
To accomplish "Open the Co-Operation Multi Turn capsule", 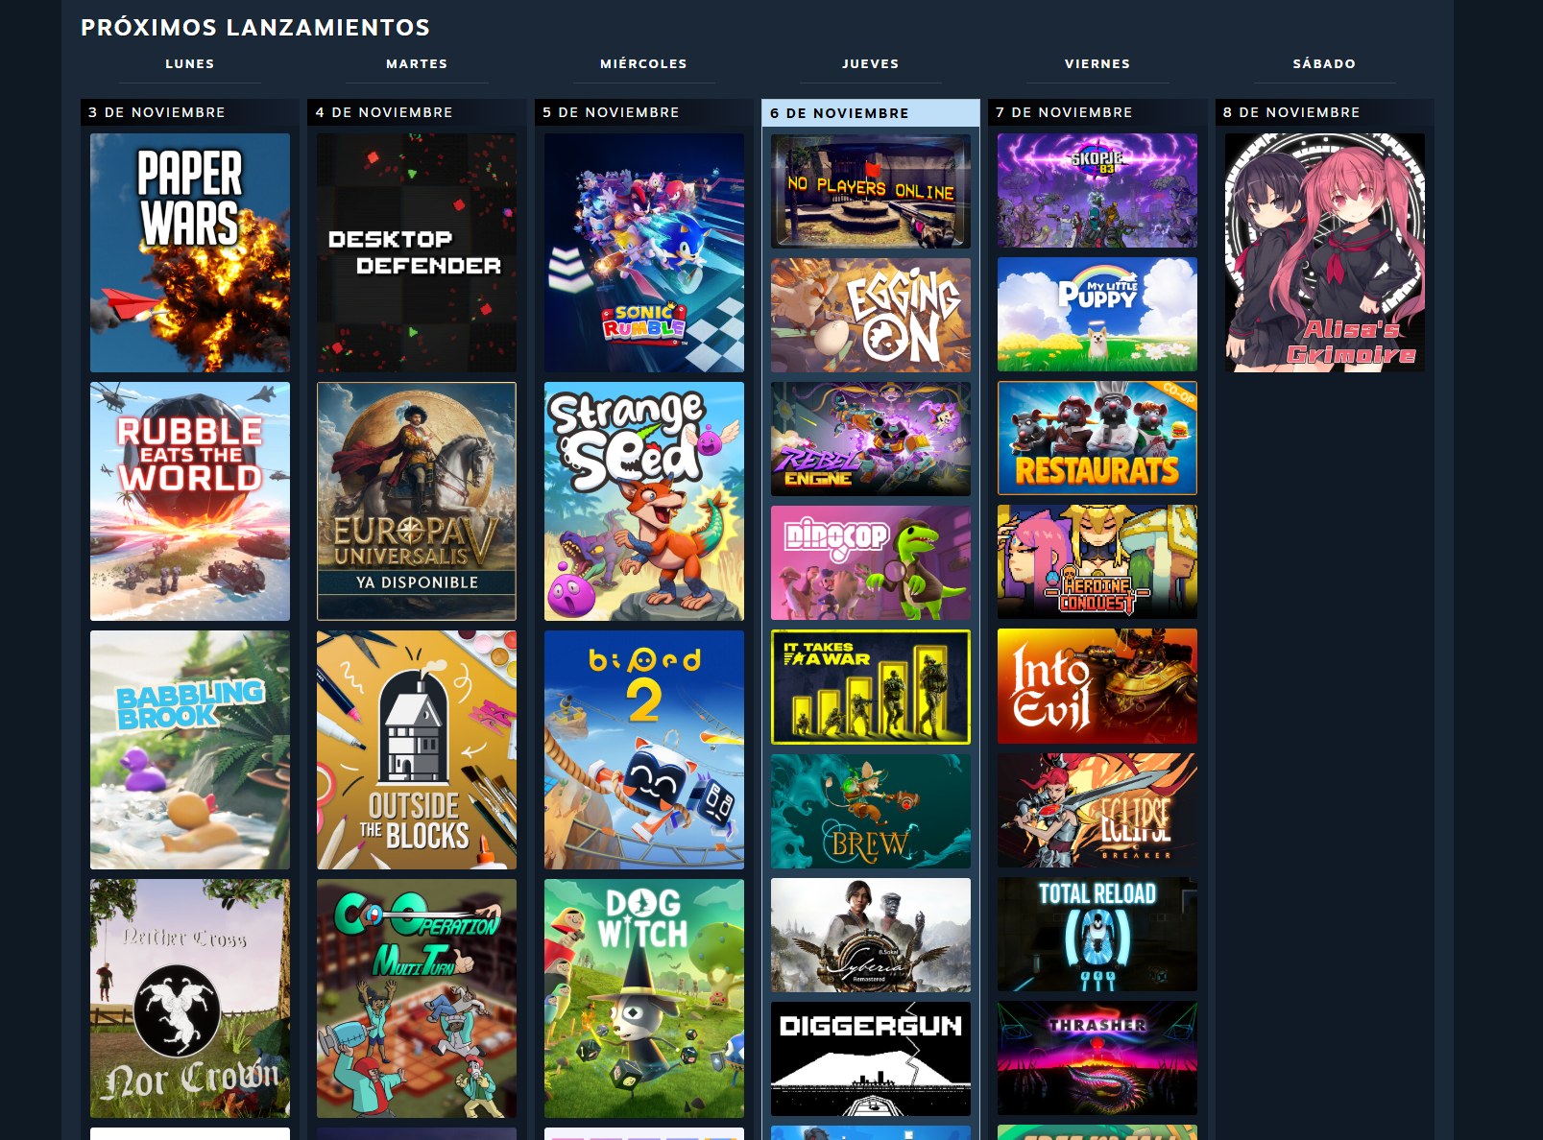I will [x=417, y=998].
